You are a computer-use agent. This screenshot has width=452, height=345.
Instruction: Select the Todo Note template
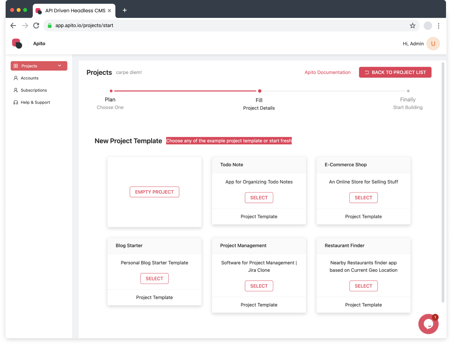[259, 198]
